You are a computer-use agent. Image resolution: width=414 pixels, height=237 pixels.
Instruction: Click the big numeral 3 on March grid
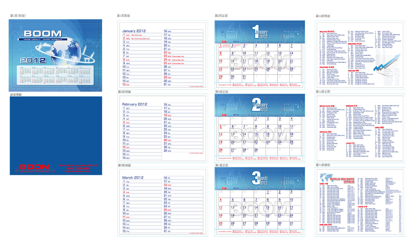click(256, 178)
